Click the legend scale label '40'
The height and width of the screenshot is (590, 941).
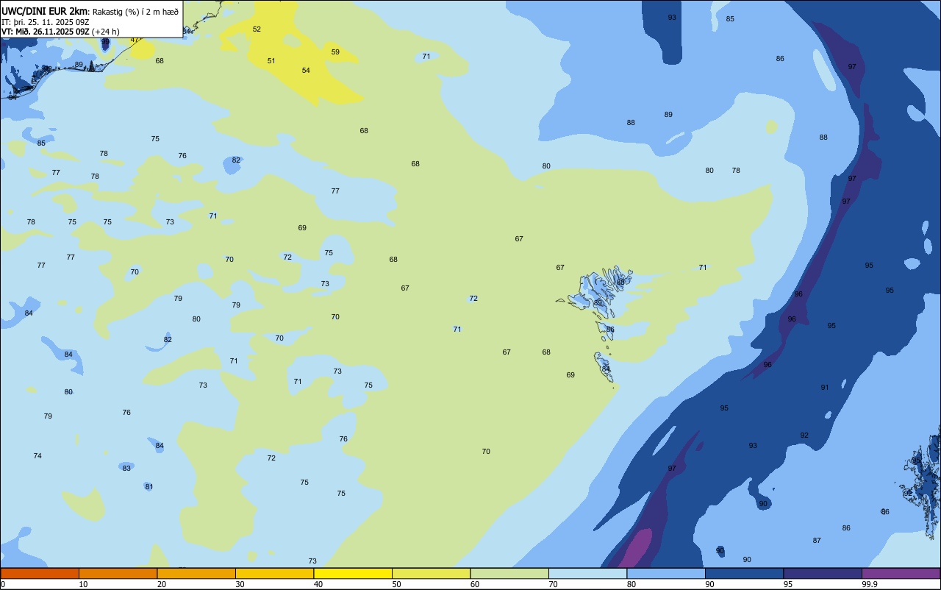[x=318, y=584]
